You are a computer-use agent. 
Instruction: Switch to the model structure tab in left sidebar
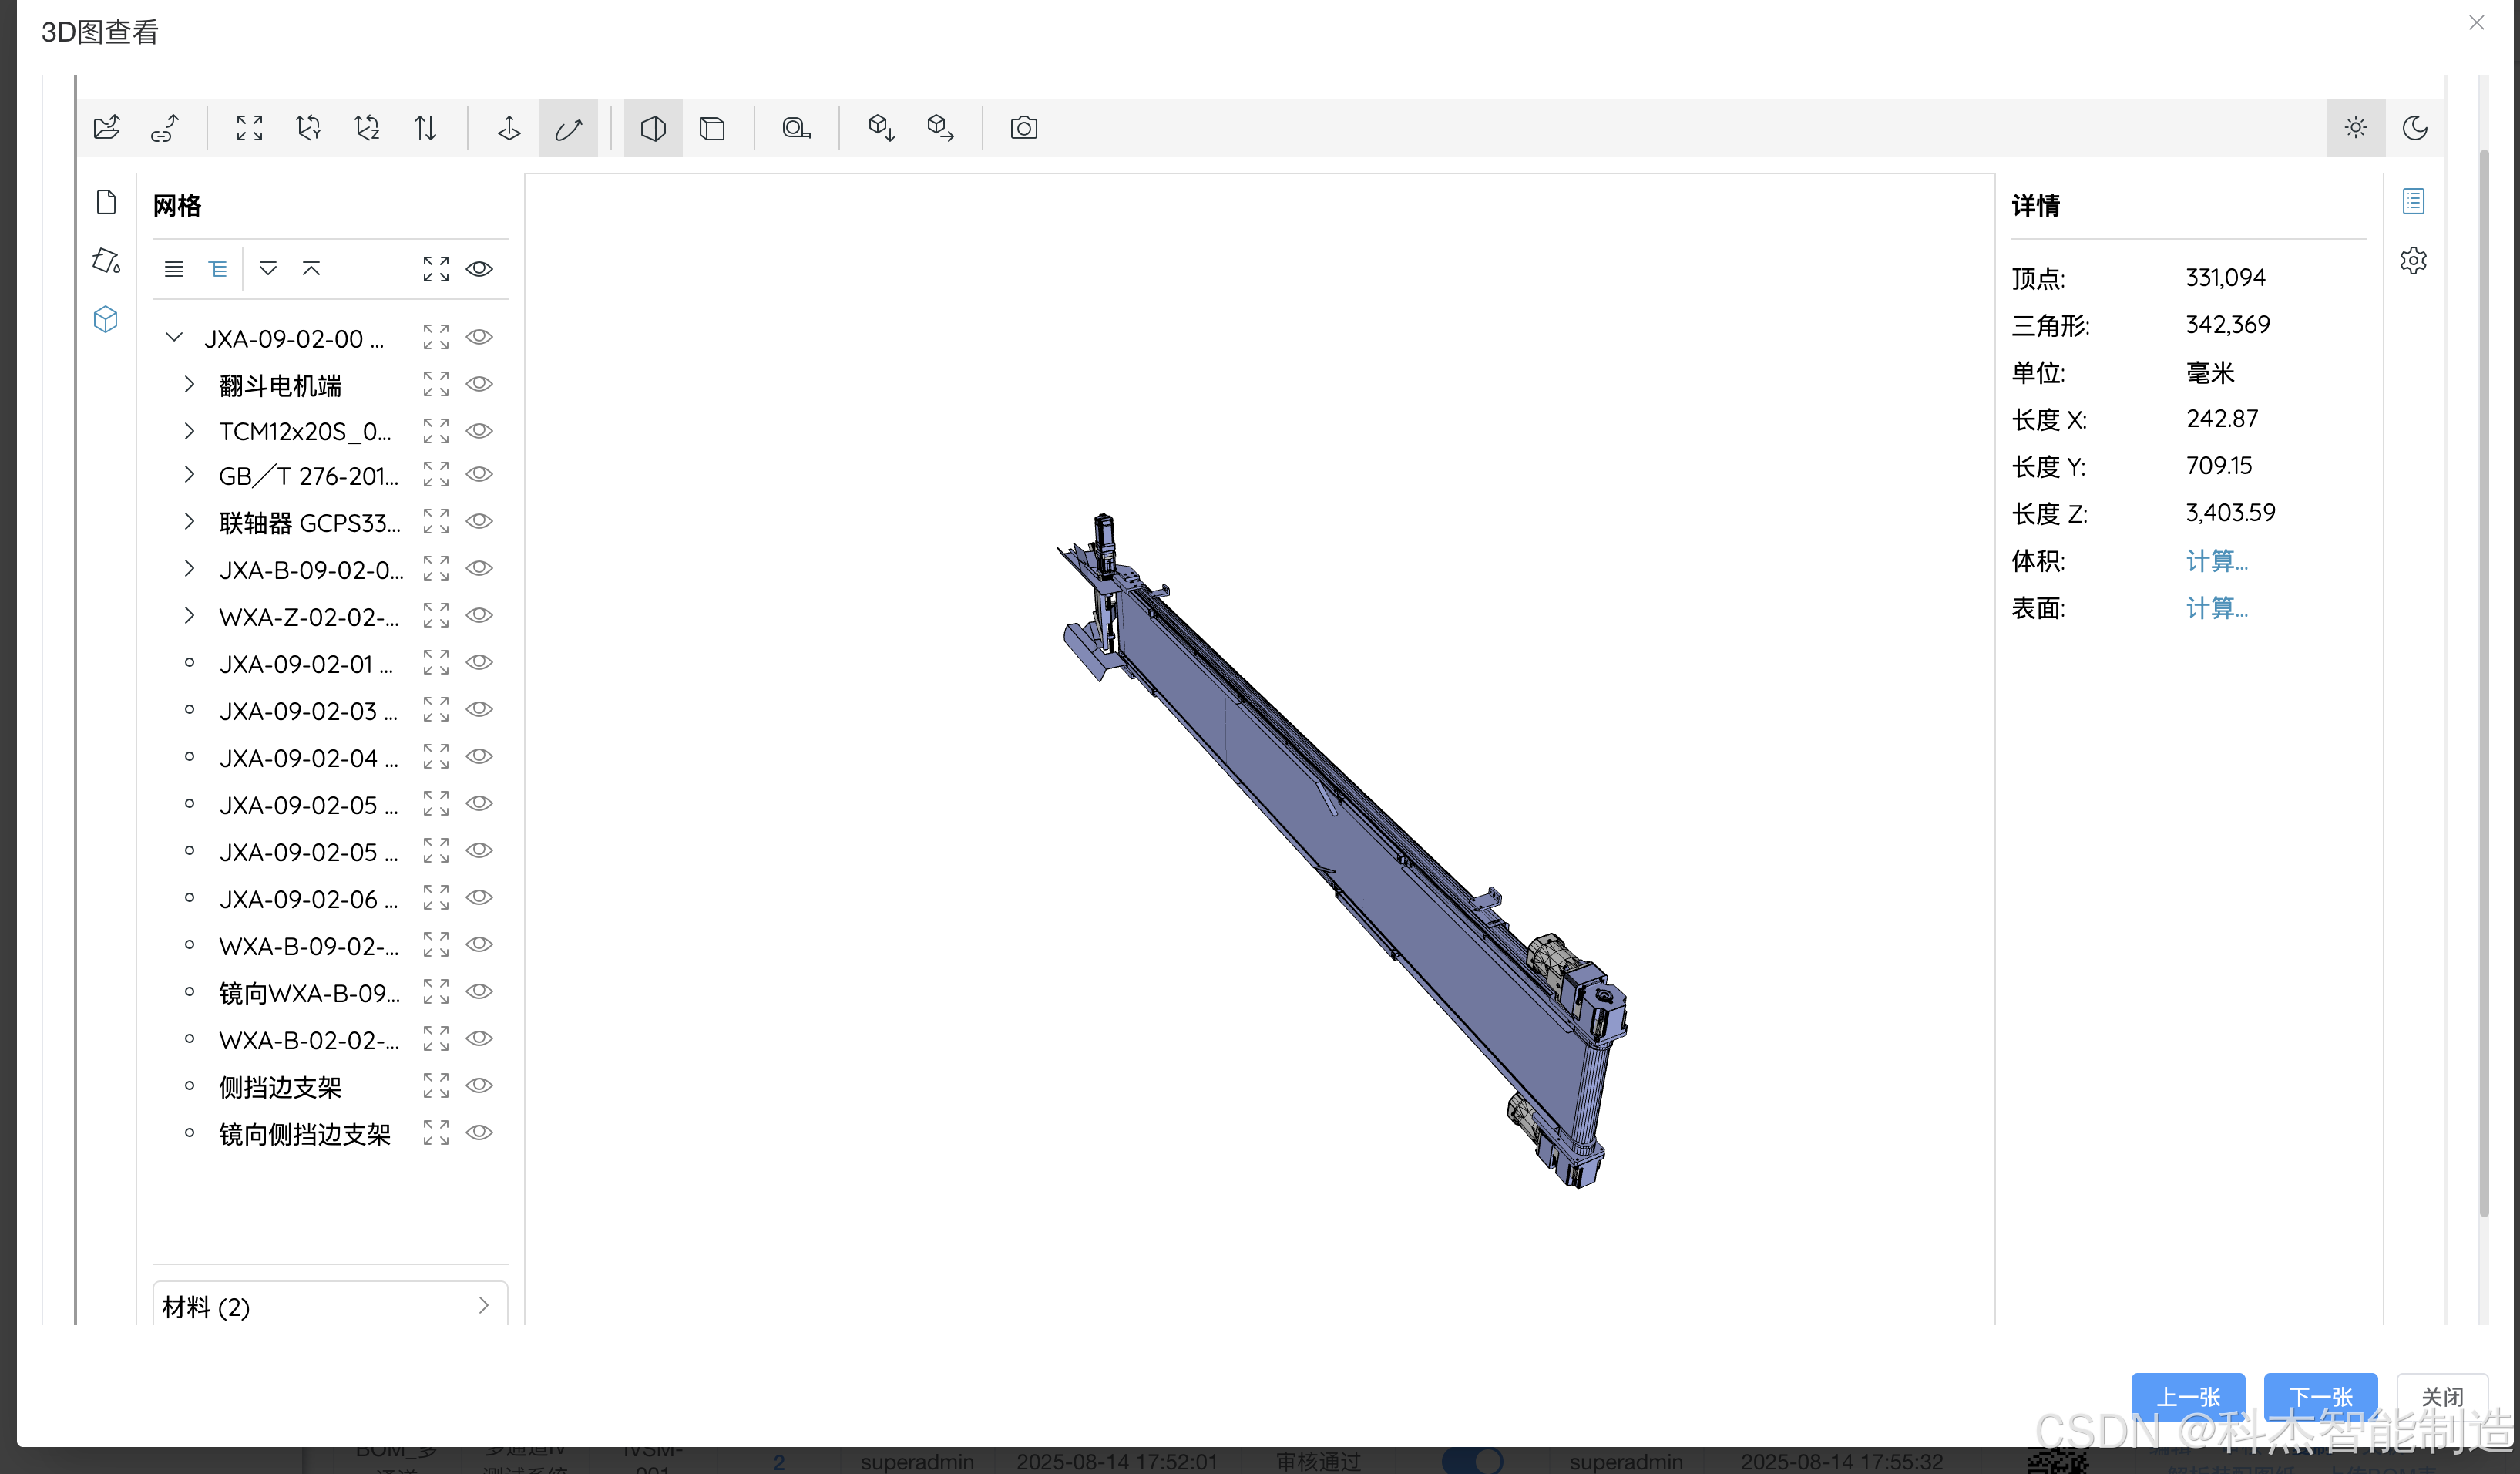[105, 319]
